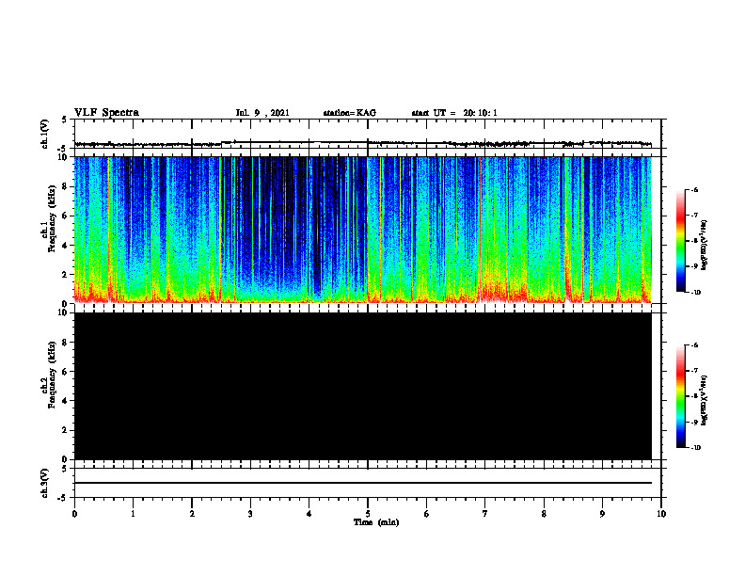Click the 'Time (min)' axis label
The image size is (745, 576).
(376, 522)
